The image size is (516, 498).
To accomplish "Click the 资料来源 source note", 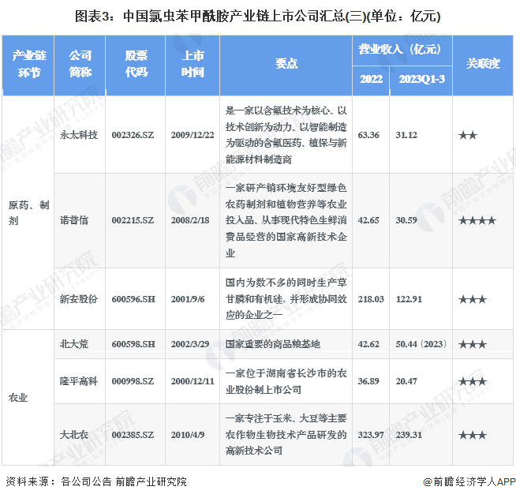I will 96,481.
